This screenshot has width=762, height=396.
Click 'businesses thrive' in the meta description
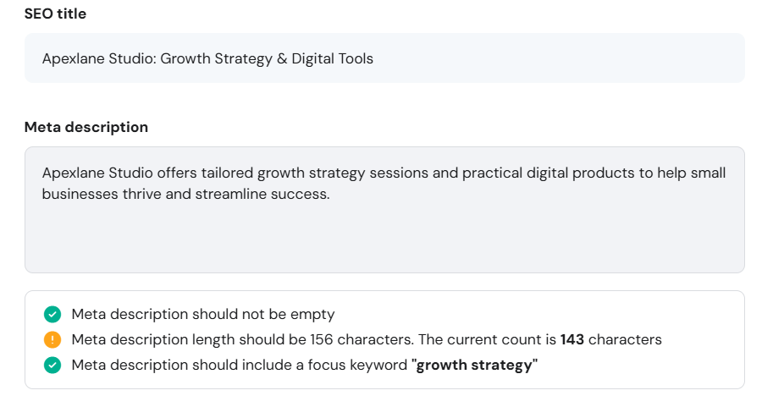point(102,194)
